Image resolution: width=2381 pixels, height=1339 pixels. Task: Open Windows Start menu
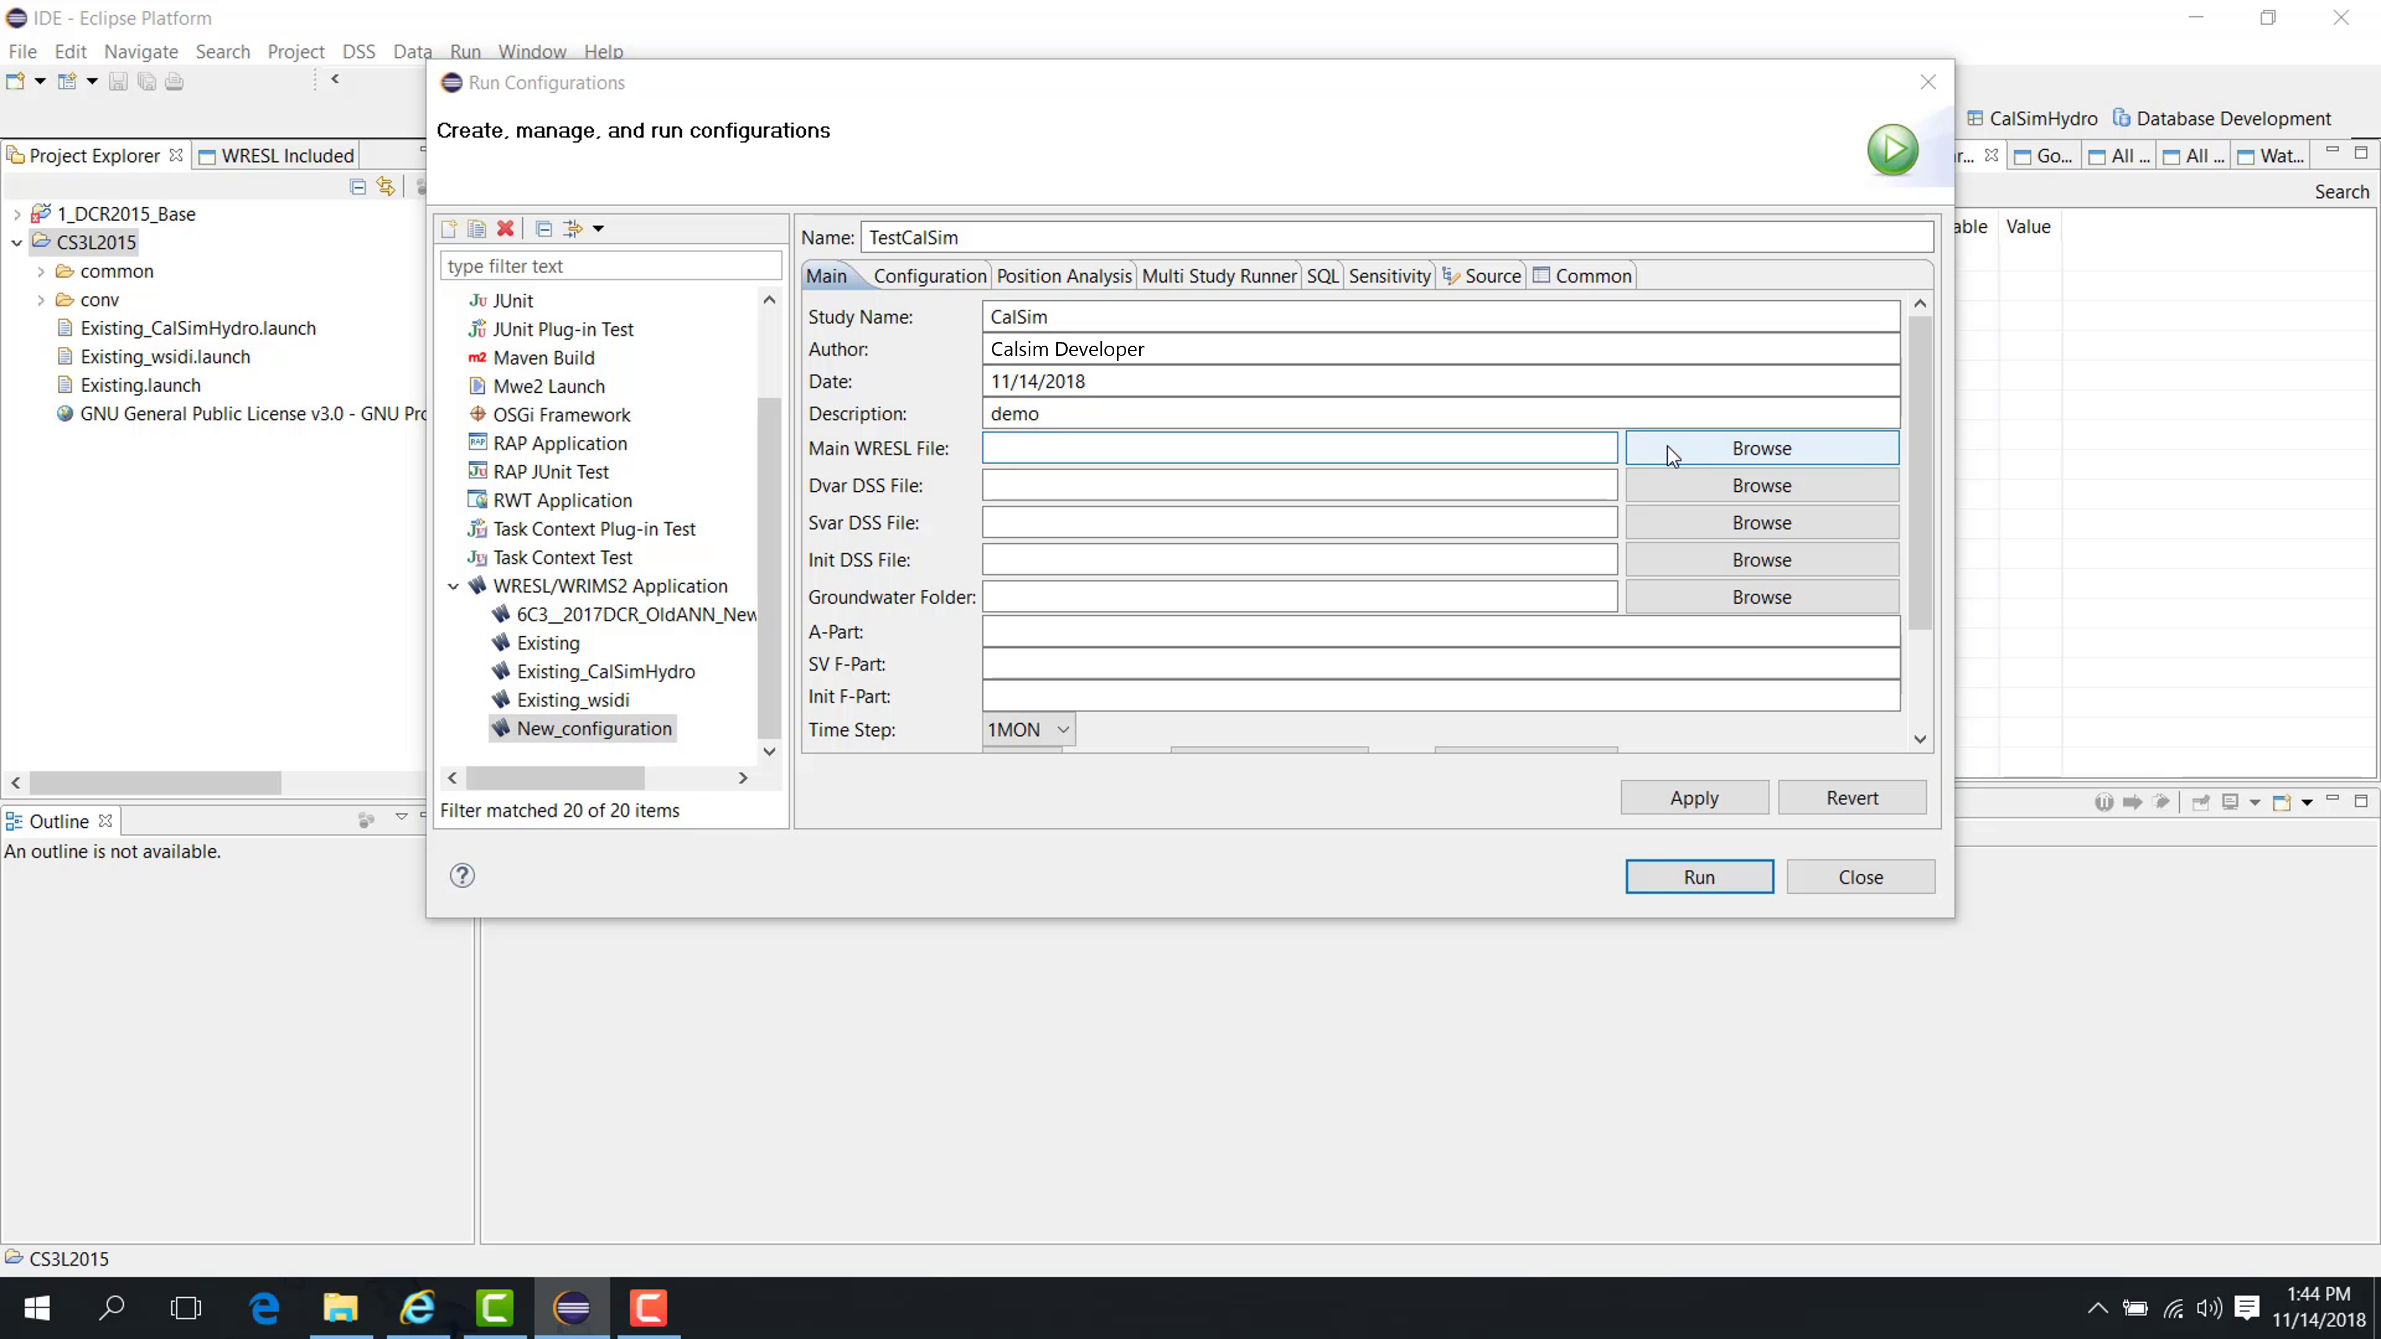37,1308
